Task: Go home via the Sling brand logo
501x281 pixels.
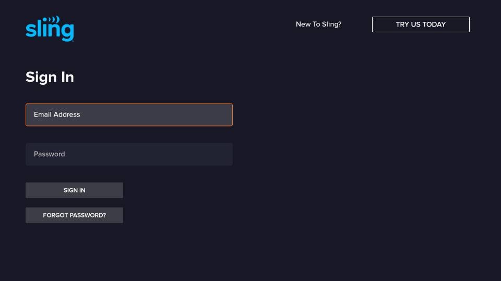Action: point(50,29)
